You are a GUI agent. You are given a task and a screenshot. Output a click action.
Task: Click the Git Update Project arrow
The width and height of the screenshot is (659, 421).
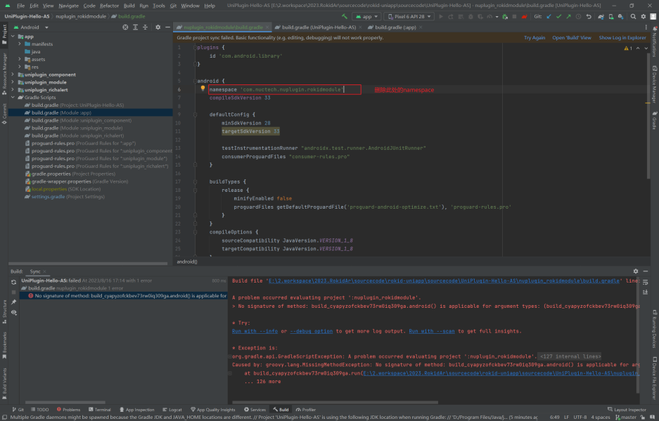[549, 16]
